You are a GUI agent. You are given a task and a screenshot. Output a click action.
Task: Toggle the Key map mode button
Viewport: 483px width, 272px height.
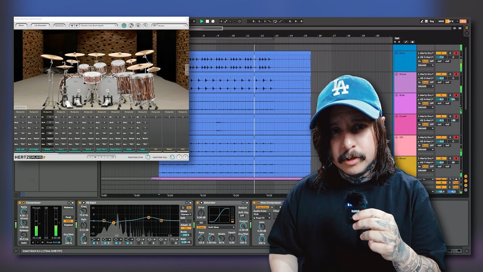pyautogui.click(x=432, y=22)
